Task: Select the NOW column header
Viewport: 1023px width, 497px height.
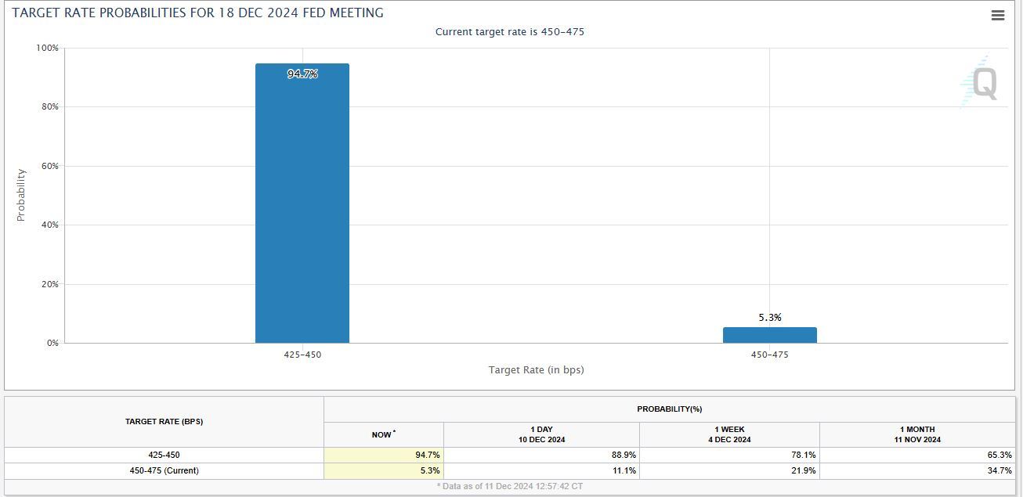Action: [383, 434]
